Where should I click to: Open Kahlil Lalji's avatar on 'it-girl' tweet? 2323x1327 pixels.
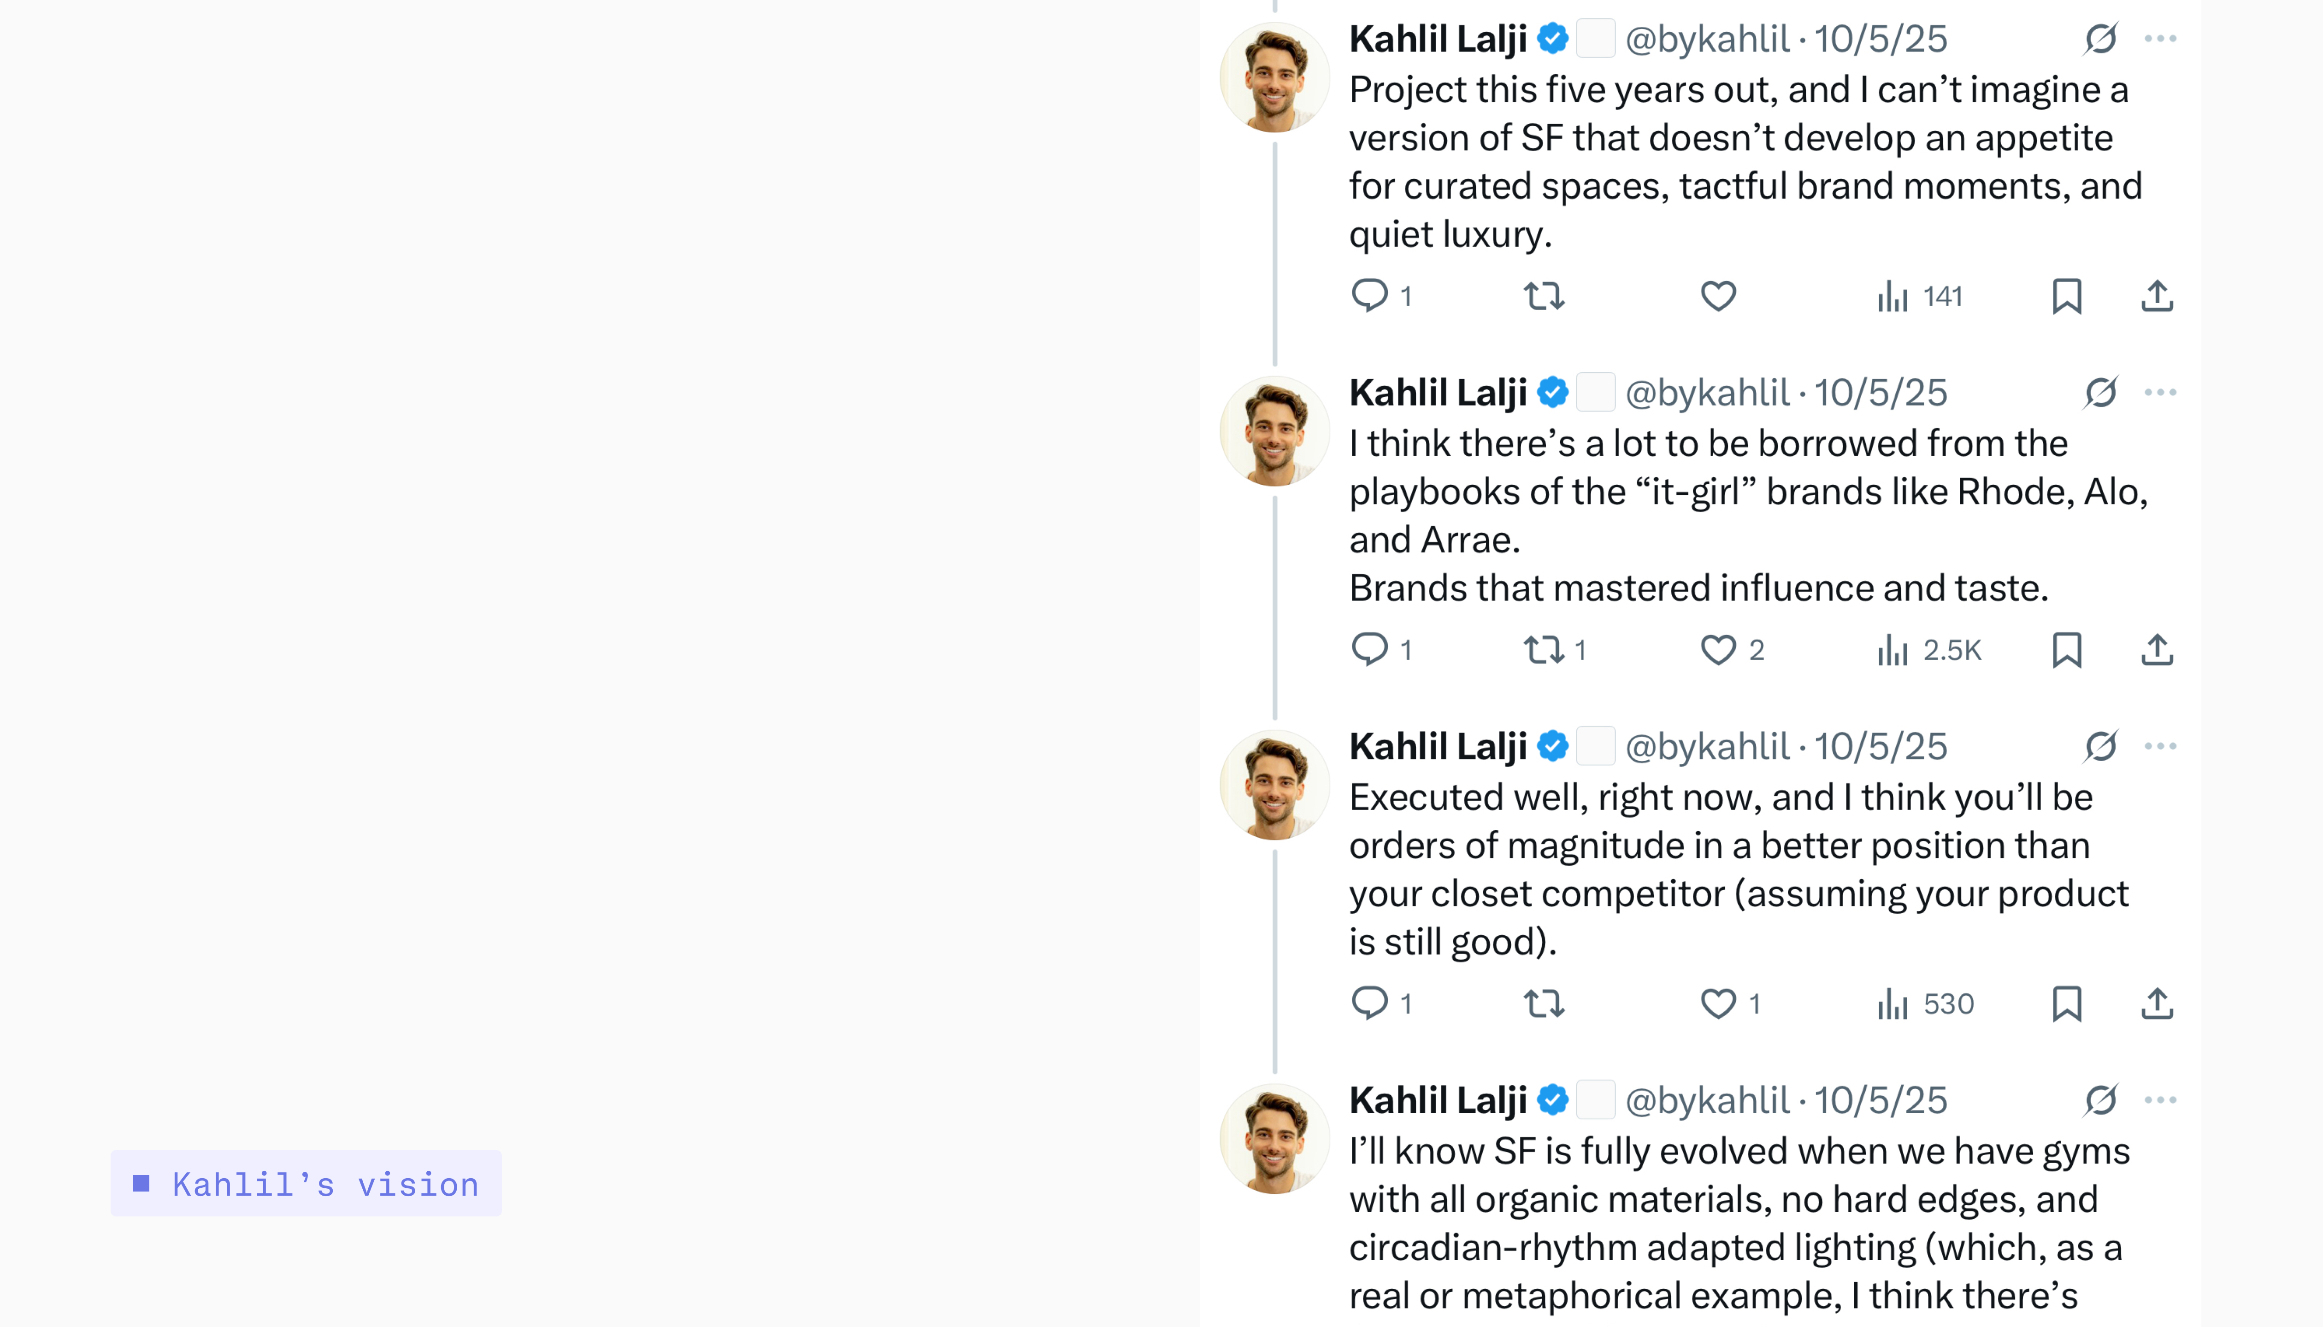tap(1274, 432)
